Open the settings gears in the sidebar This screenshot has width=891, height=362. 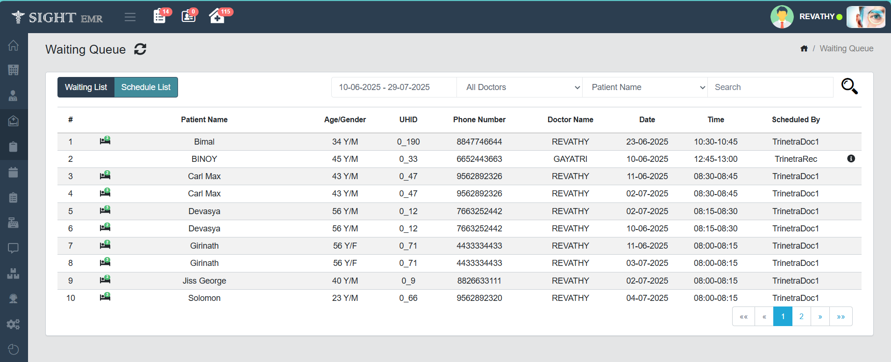tap(13, 324)
